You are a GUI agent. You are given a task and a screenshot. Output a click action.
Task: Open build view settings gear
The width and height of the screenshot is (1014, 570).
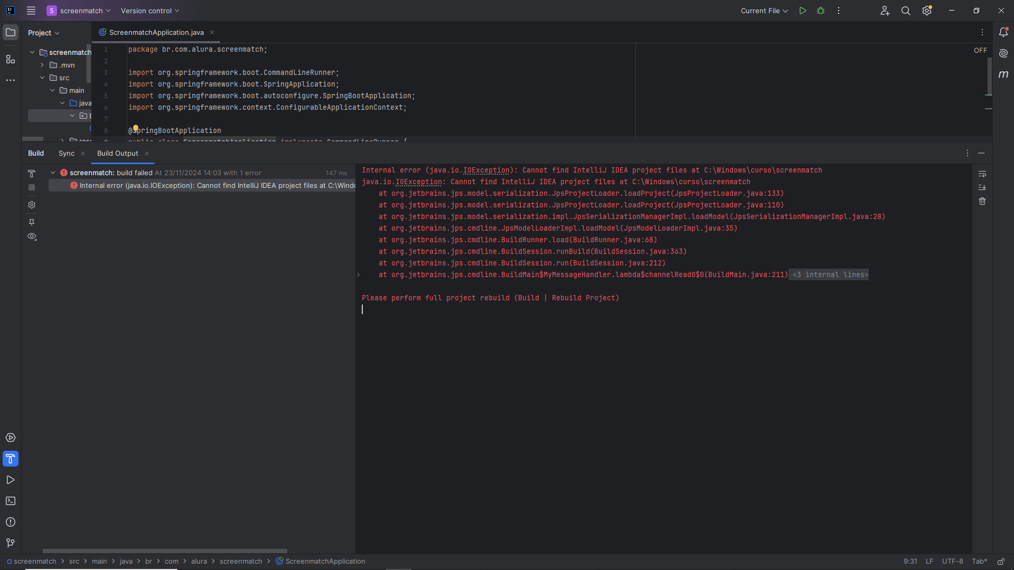click(x=32, y=205)
